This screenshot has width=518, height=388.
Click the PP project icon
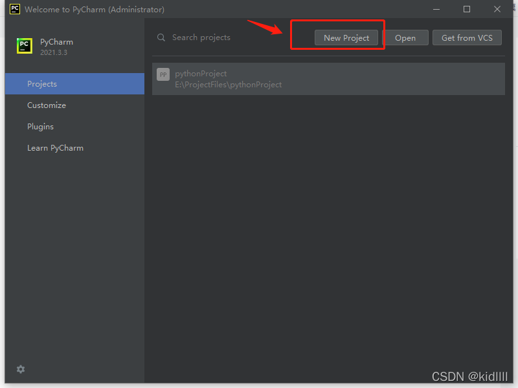point(163,74)
